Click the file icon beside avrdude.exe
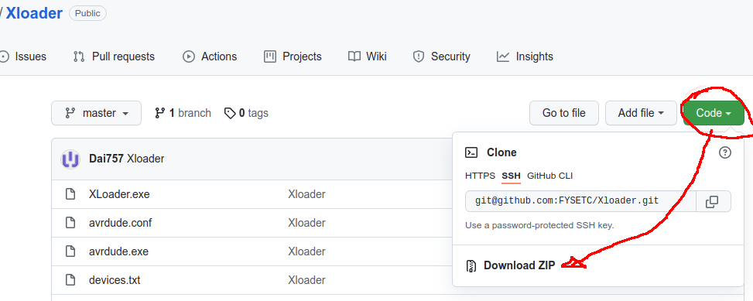Viewport: 753px width, 301px height. click(x=70, y=251)
